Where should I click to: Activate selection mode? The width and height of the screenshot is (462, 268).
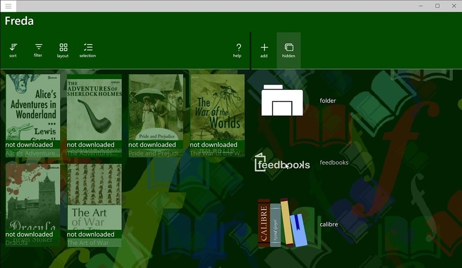point(88,50)
